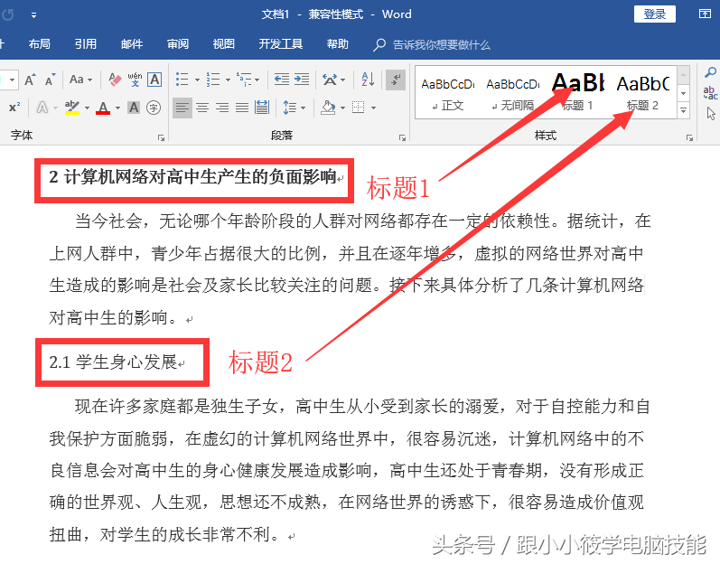Open the 审阅 (Review) tab

tap(178, 44)
